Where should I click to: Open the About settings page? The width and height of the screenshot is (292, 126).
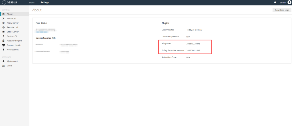pyautogui.click(x=15, y=14)
